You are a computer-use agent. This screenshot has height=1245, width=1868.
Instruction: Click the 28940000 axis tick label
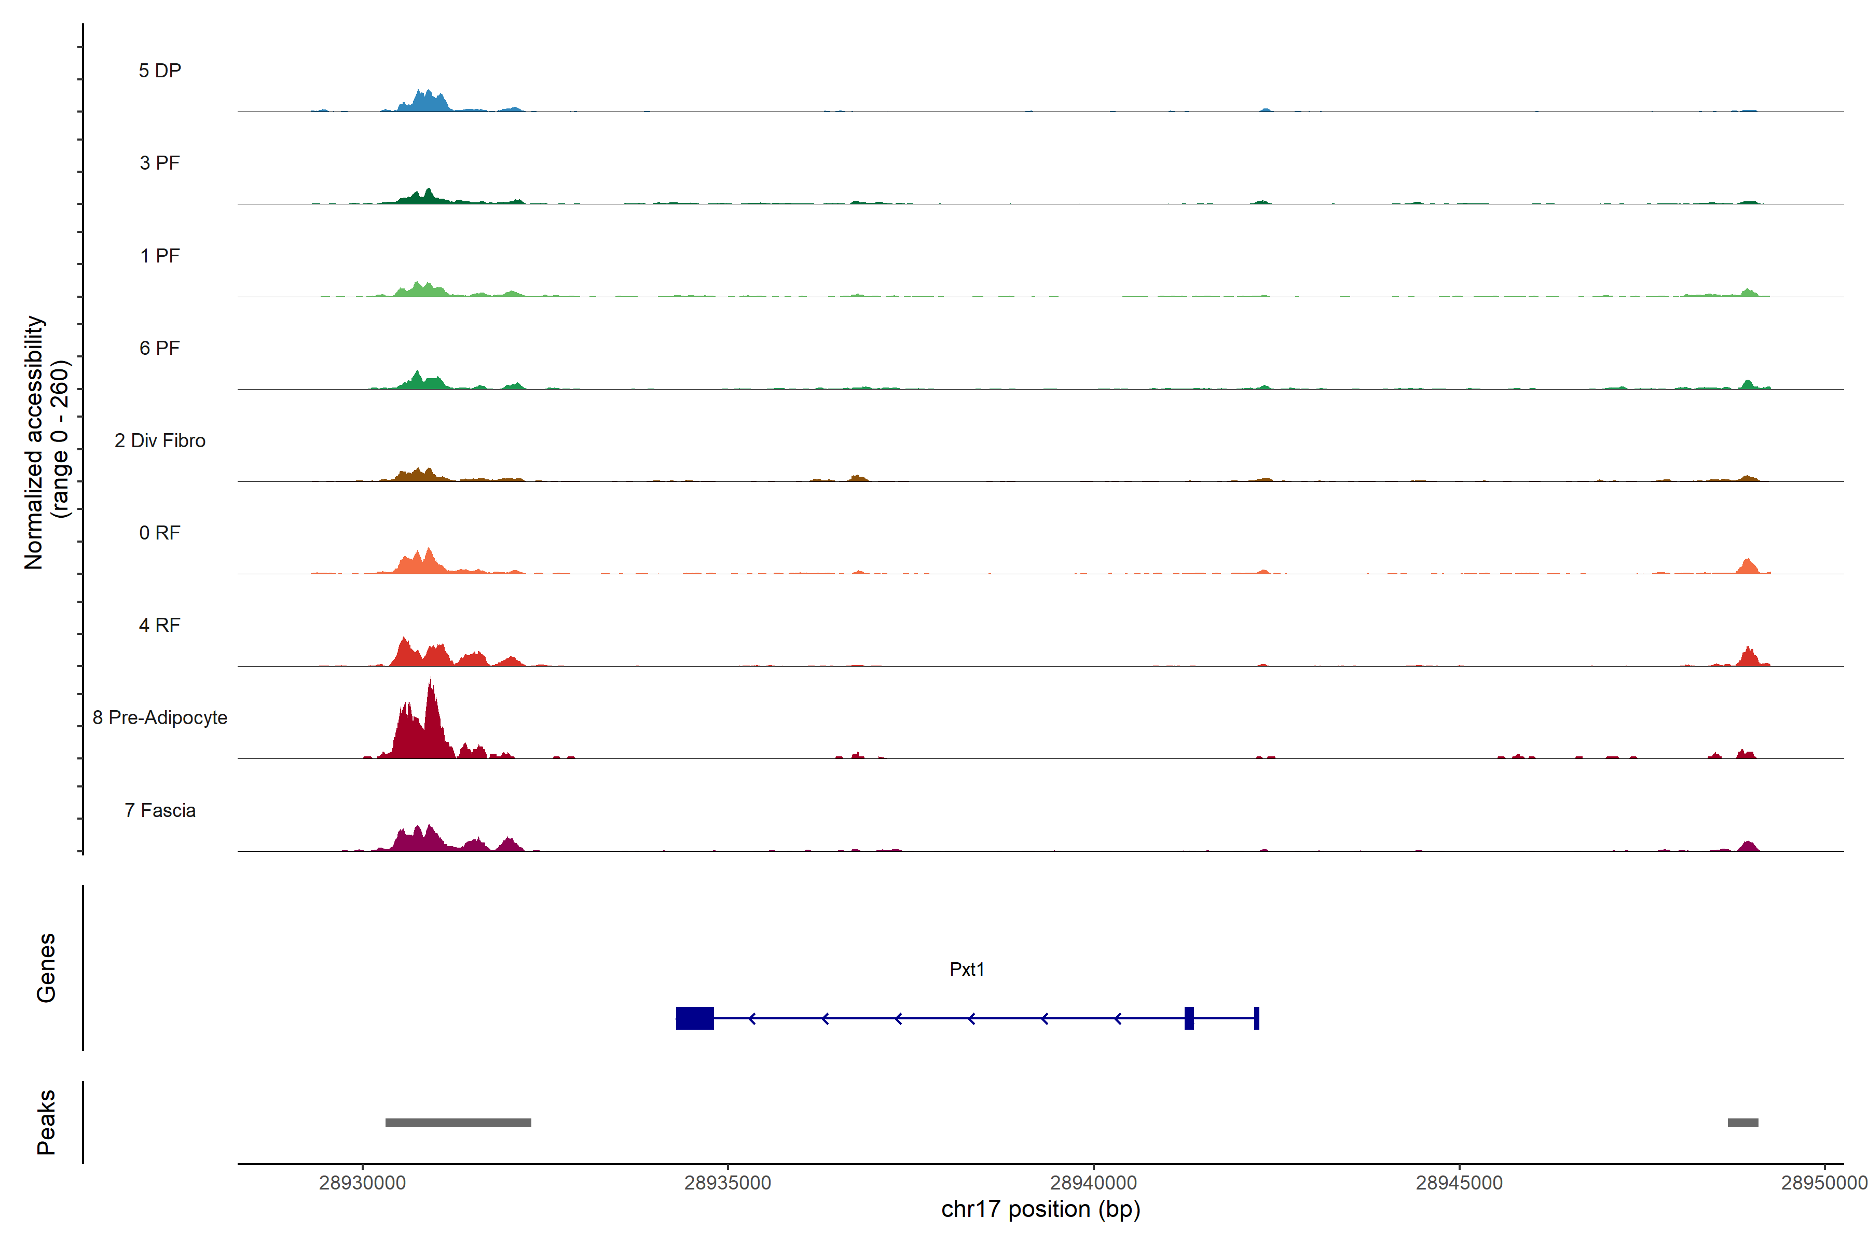[x=1094, y=1183]
